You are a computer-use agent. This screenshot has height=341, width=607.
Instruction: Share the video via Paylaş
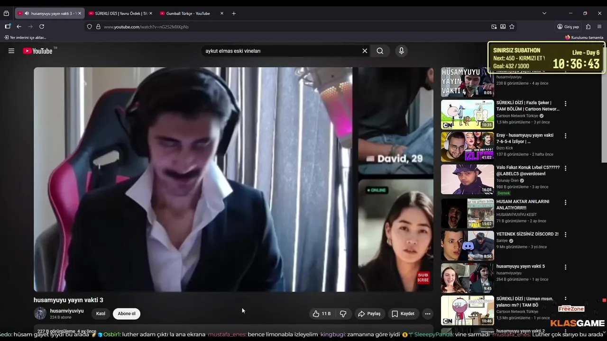pyautogui.click(x=369, y=314)
